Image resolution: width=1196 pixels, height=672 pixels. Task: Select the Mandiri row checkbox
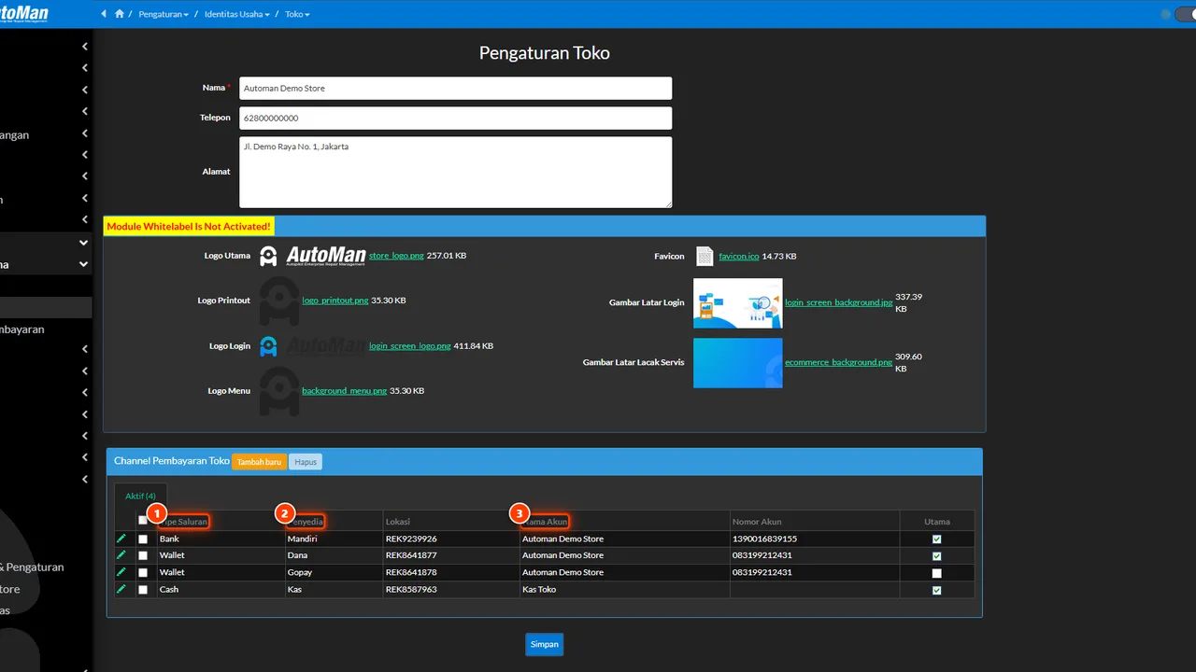click(143, 539)
